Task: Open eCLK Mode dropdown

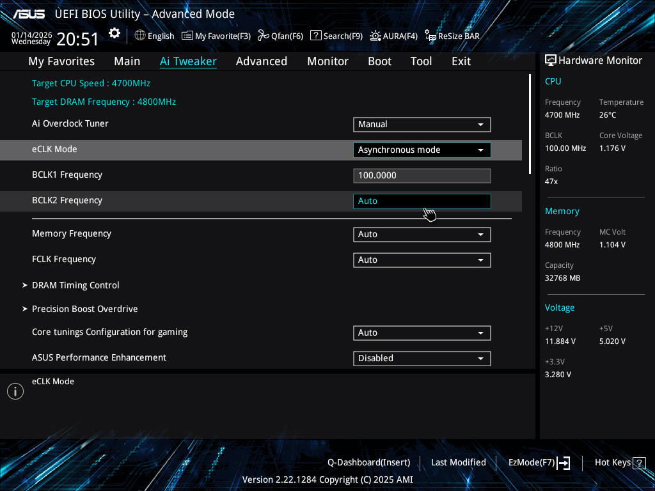Action: tap(422, 150)
